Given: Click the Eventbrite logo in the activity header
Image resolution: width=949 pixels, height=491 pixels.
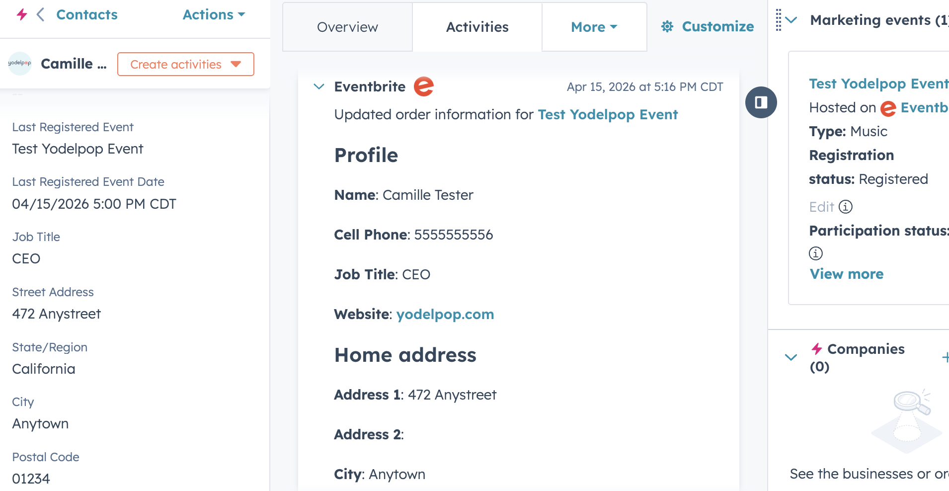Looking at the screenshot, I should pyautogui.click(x=424, y=86).
